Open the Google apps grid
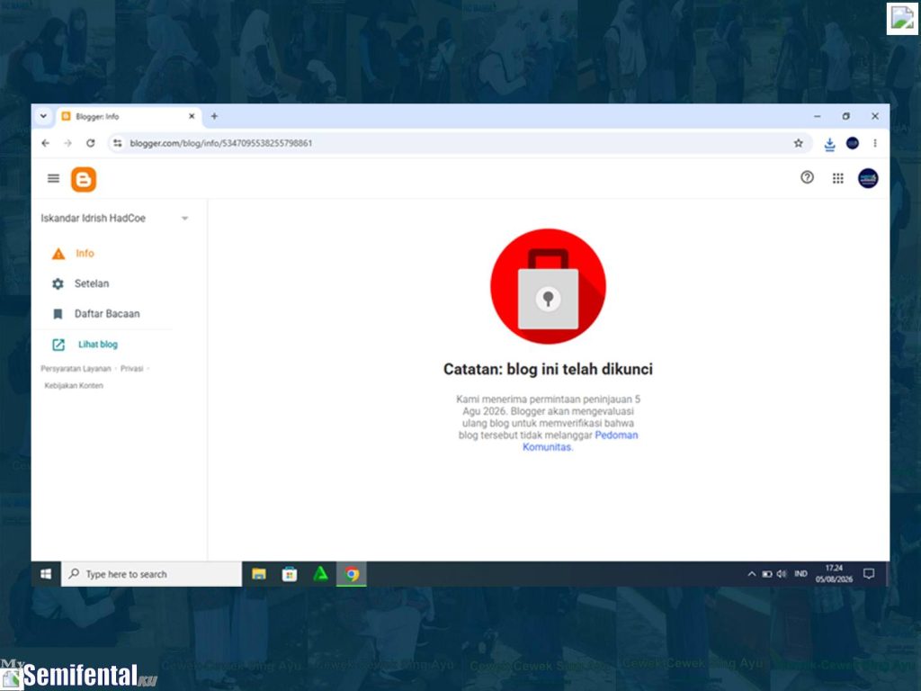 click(837, 178)
